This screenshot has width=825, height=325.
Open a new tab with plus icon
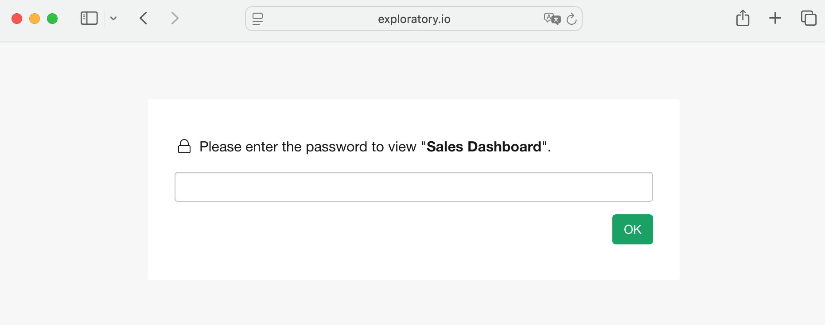pyautogui.click(x=775, y=18)
